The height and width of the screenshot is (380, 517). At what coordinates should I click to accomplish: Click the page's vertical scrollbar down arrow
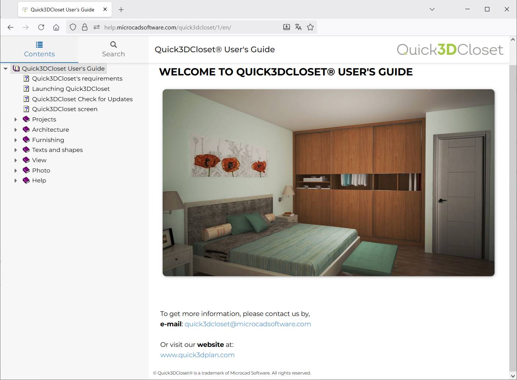pyautogui.click(x=513, y=376)
